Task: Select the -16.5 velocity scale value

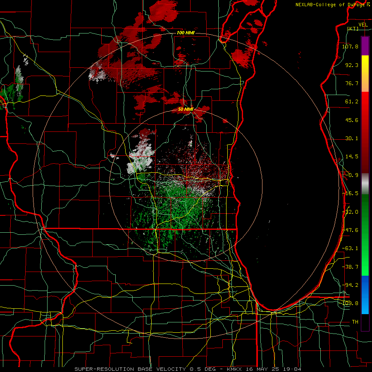Action: (x=351, y=193)
